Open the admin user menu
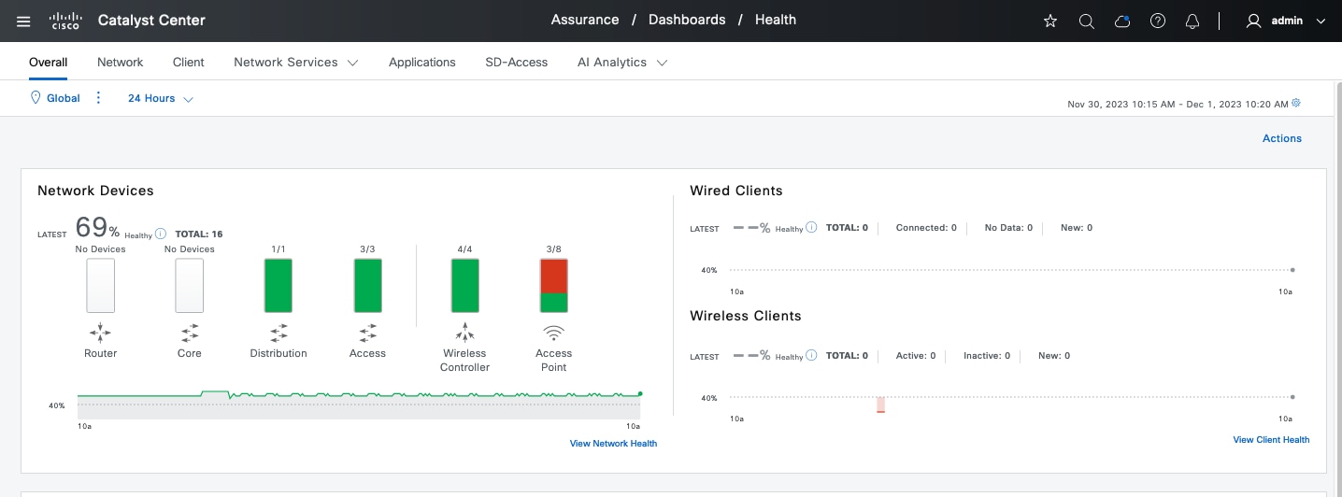 [1286, 21]
